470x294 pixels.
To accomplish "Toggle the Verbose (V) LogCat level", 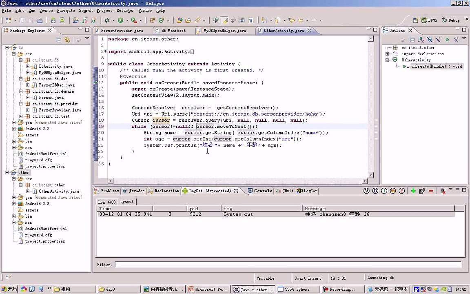I will (x=366, y=191).
